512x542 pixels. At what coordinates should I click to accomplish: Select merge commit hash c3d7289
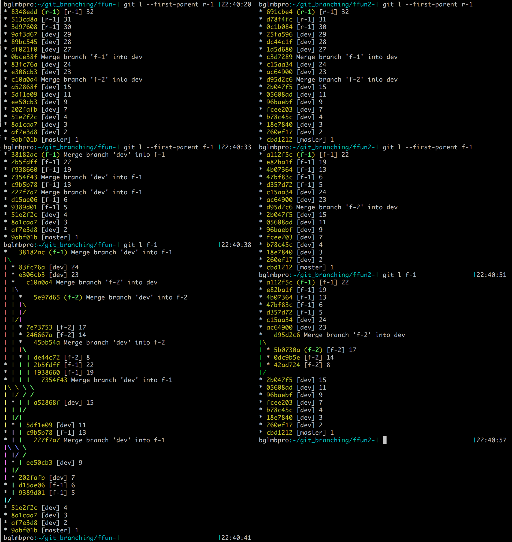[x=280, y=57]
